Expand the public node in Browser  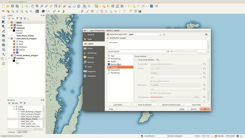point(14,107)
